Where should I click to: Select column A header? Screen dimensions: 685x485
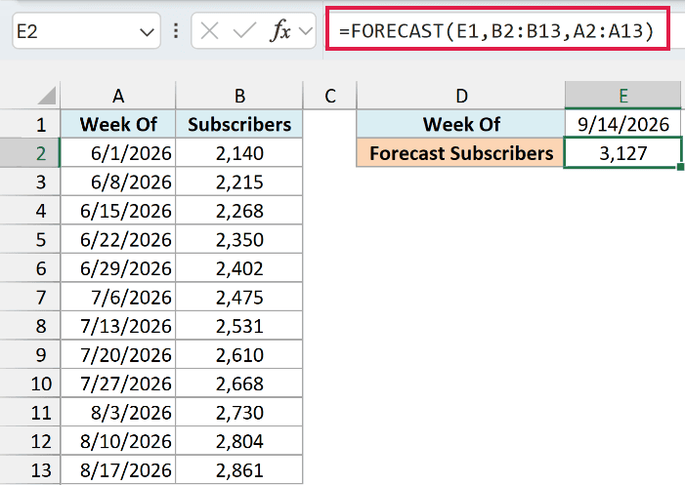(x=118, y=96)
